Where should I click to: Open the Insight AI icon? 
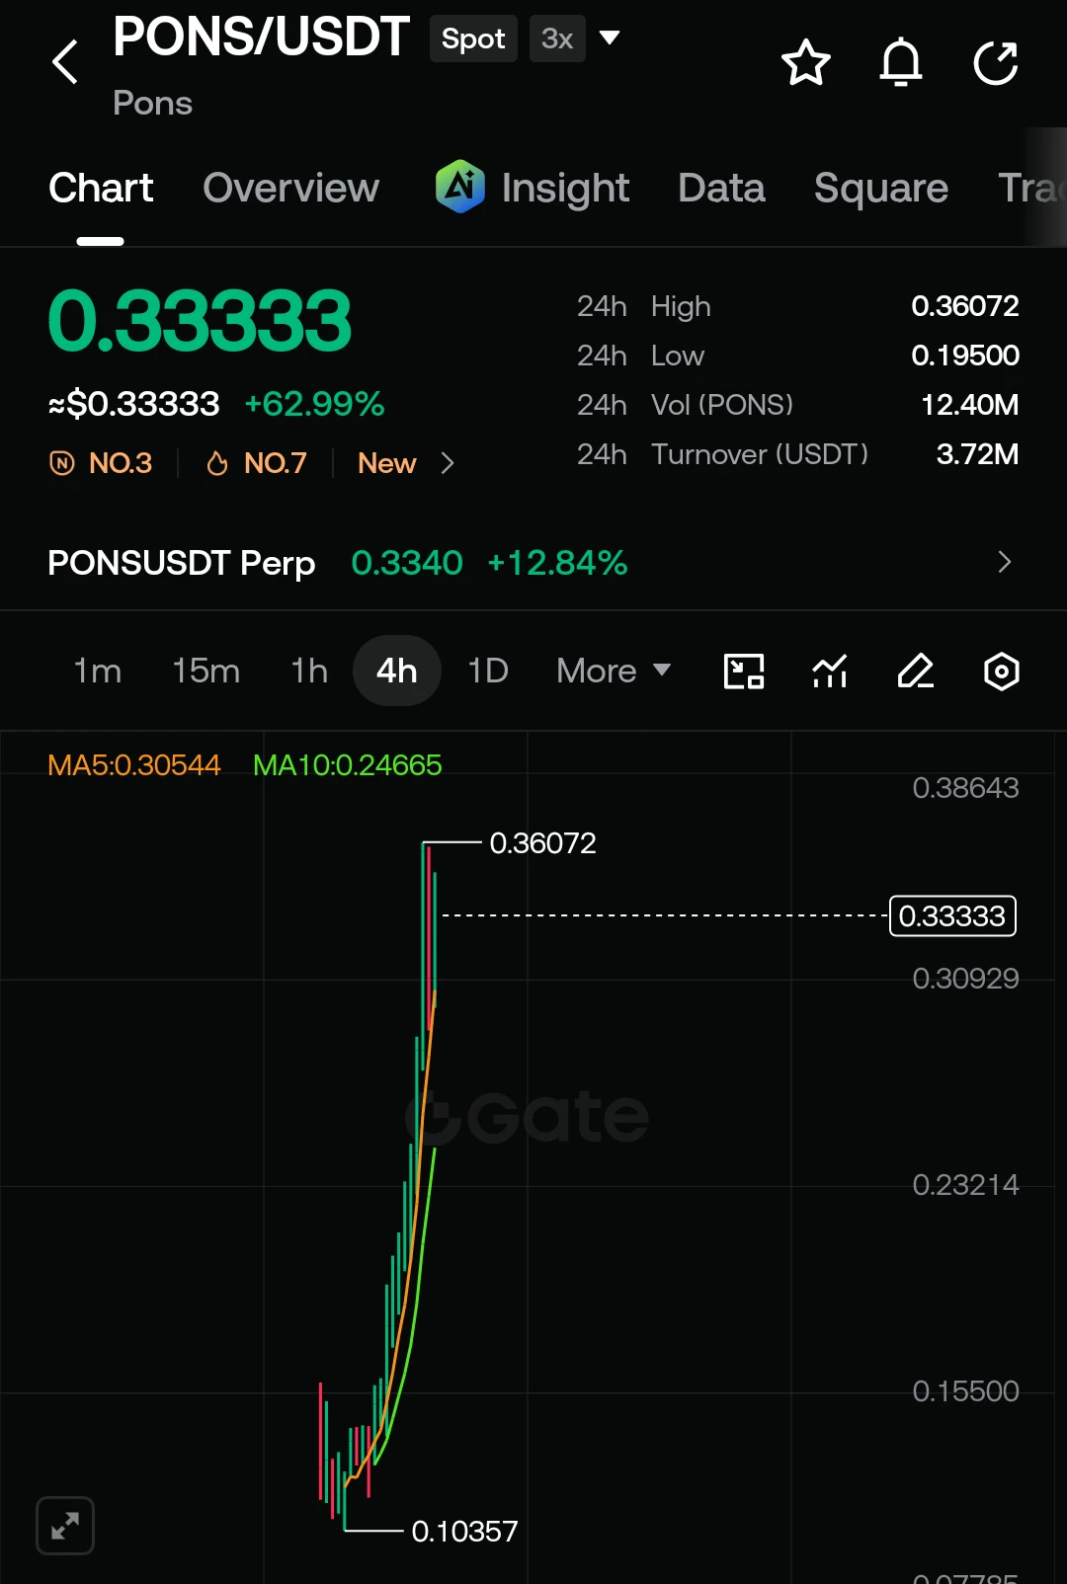coord(460,187)
